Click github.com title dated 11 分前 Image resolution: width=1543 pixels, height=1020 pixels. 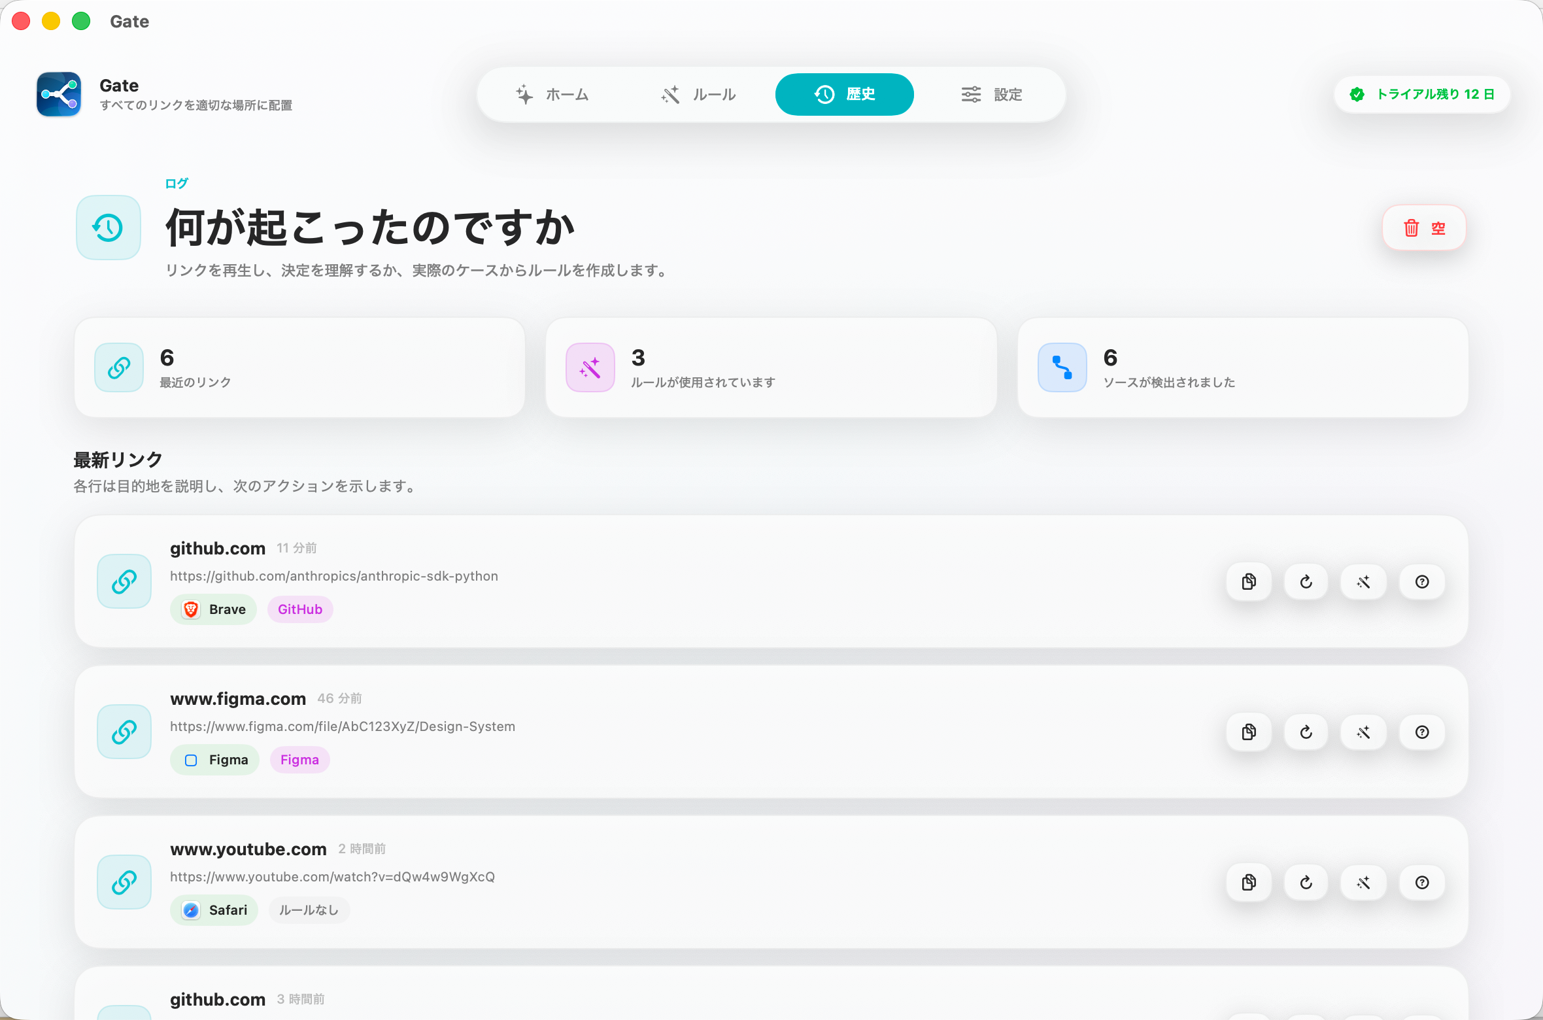tap(218, 548)
